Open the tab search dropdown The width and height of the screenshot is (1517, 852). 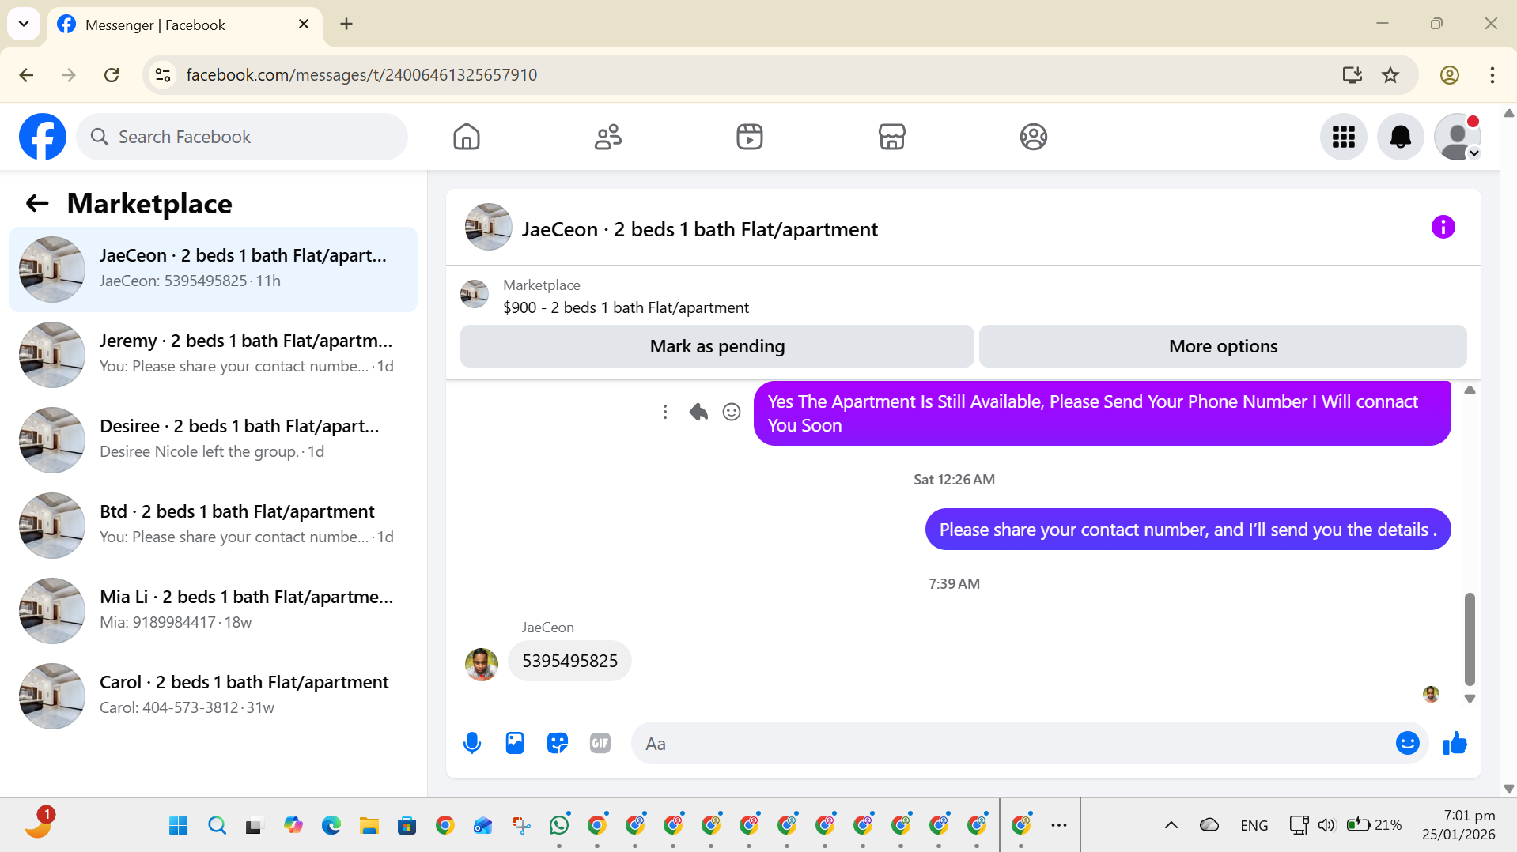point(24,24)
